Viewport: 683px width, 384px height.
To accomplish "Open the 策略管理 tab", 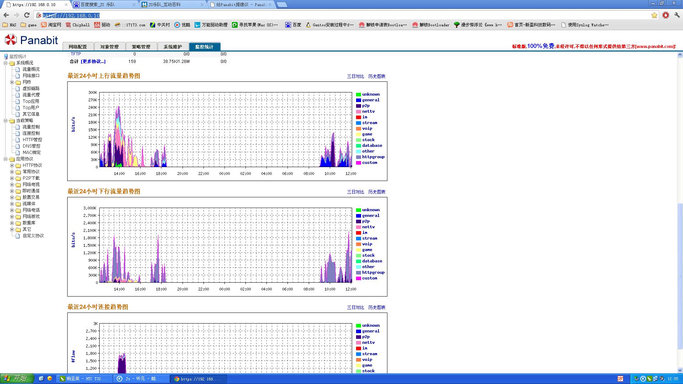I will click(x=141, y=47).
